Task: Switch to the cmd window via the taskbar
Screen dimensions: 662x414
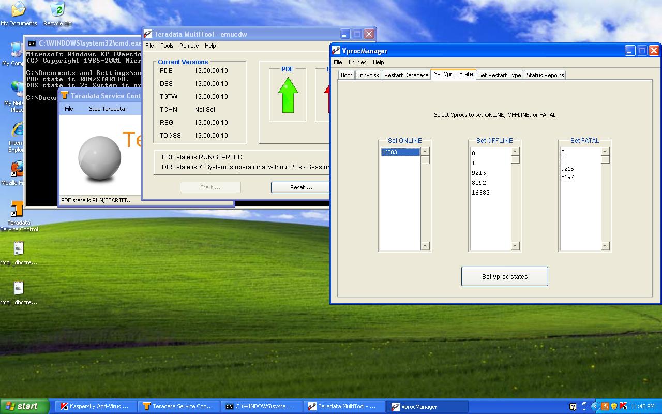Action: pos(261,407)
